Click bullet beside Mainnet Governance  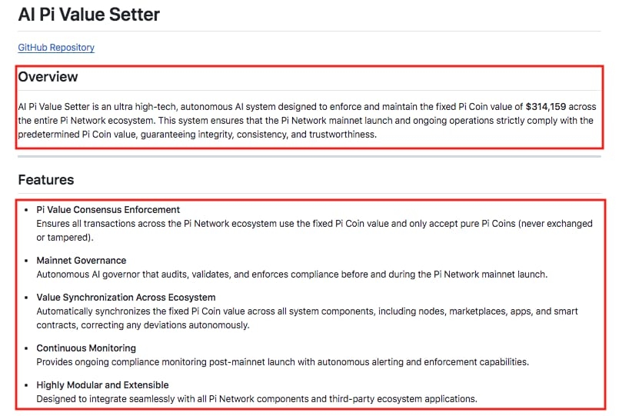tap(26, 261)
